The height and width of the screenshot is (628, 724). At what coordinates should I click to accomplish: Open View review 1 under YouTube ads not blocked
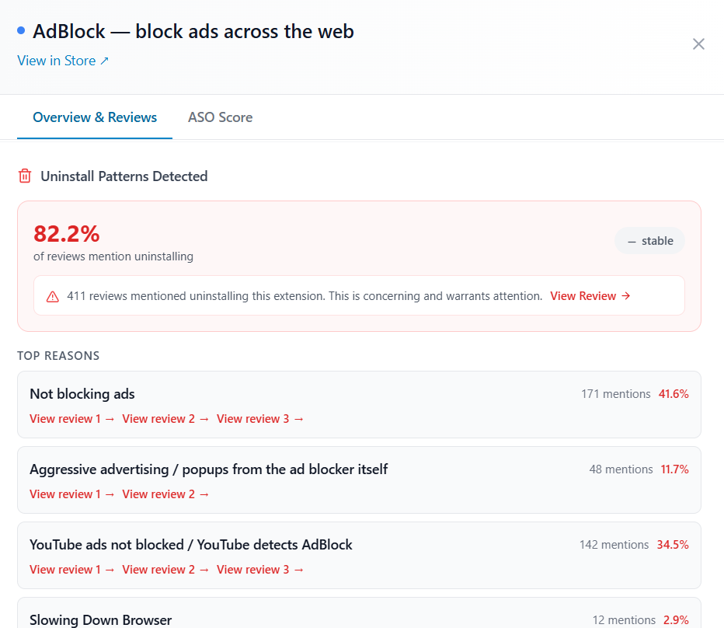click(x=71, y=569)
